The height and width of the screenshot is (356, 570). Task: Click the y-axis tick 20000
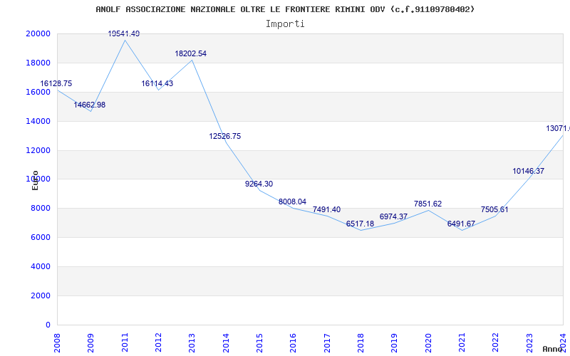tap(38, 33)
